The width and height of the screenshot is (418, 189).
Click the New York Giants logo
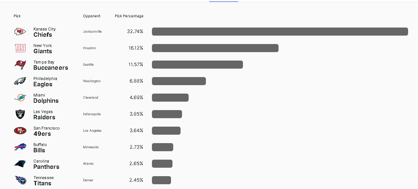20,48
